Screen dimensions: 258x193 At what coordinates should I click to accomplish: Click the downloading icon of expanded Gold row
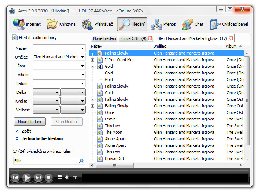(100, 66)
